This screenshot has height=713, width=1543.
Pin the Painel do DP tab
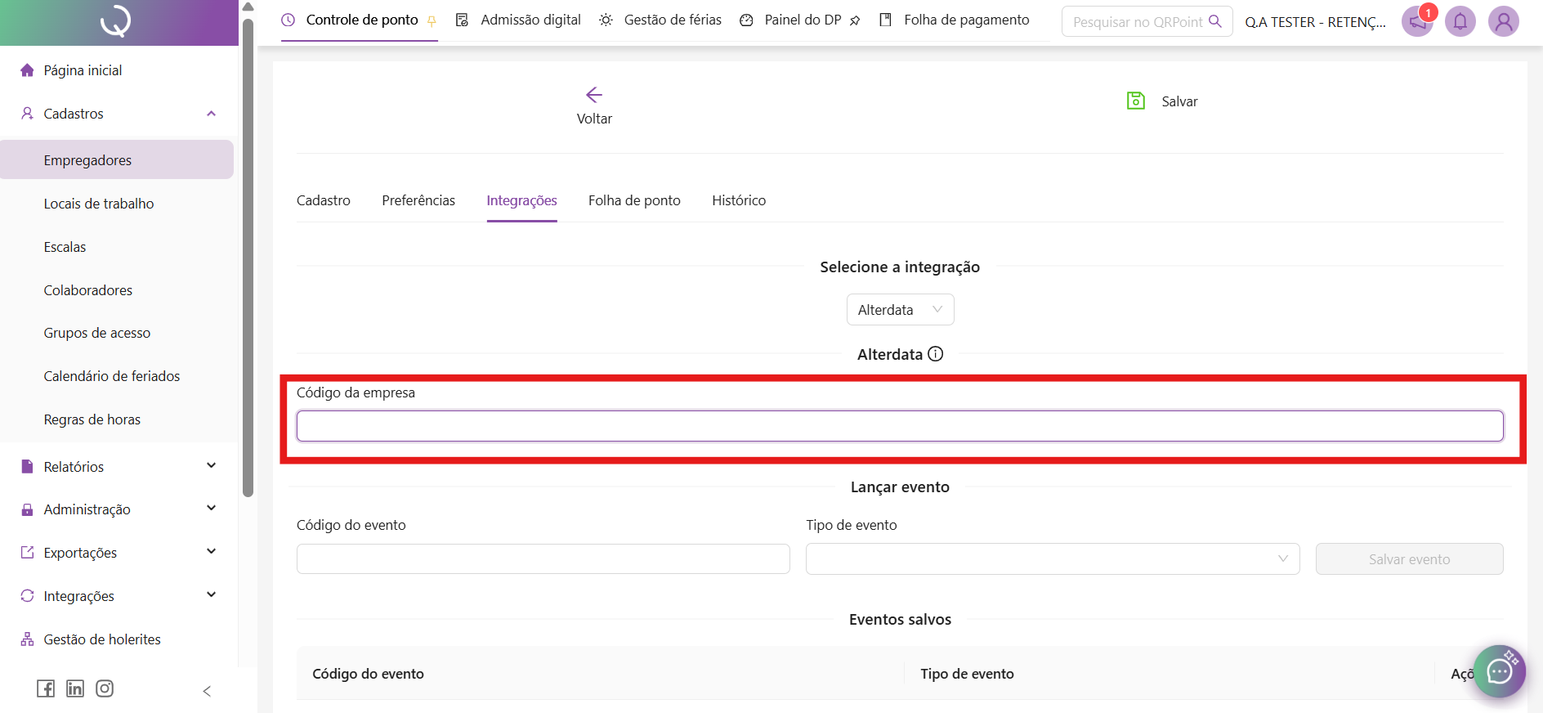[x=855, y=20]
